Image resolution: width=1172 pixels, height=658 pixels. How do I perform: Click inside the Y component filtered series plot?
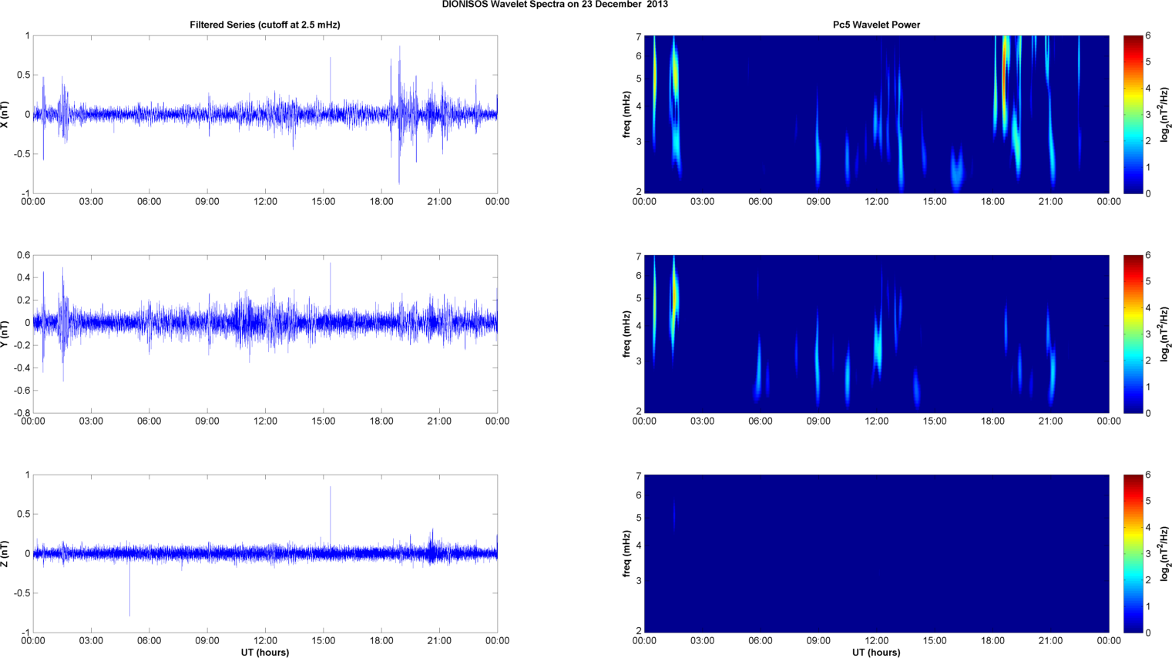(265, 334)
